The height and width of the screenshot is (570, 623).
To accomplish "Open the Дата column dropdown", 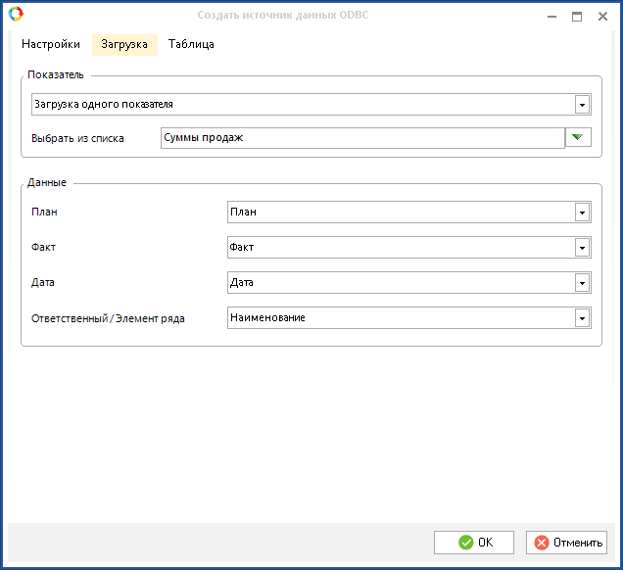I will 582,284.
